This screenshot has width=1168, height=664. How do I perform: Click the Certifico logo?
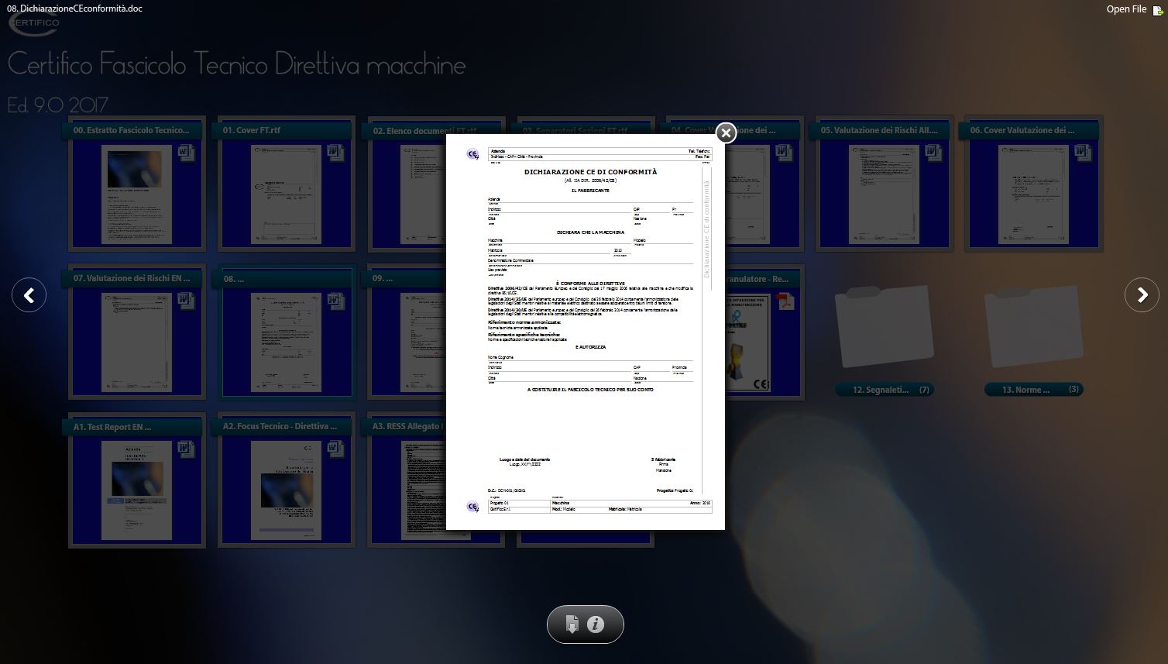point(34,22)
